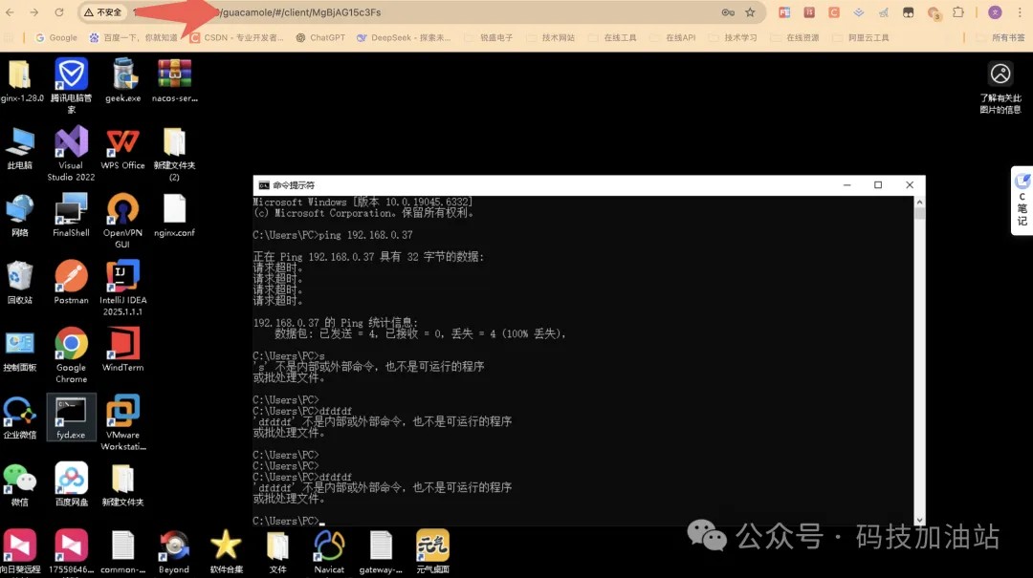This screenshot has width=1033, height=578.
Task: Select the 新建文件夹 folder near 百度网盘
Action: (x=123, y=484)
